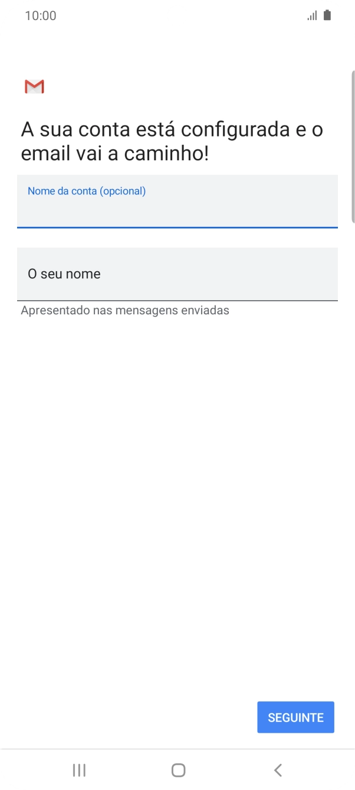Click the Gmail envelope logo
Screen dimensions: 355x790
click(x=34, y=86)
